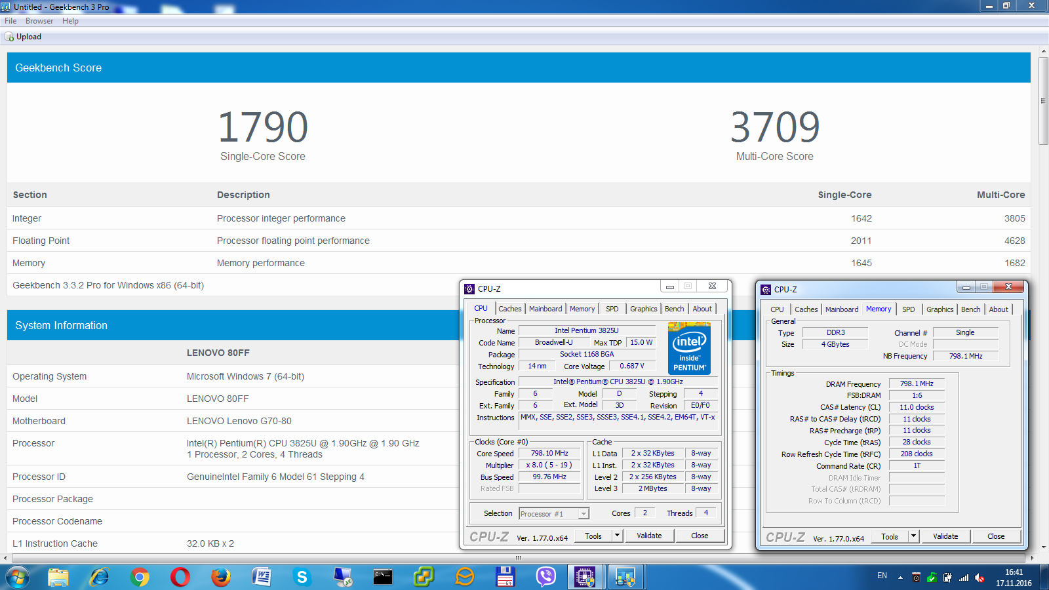
Task: Click the Upload button text
Action: click(29, 37)
